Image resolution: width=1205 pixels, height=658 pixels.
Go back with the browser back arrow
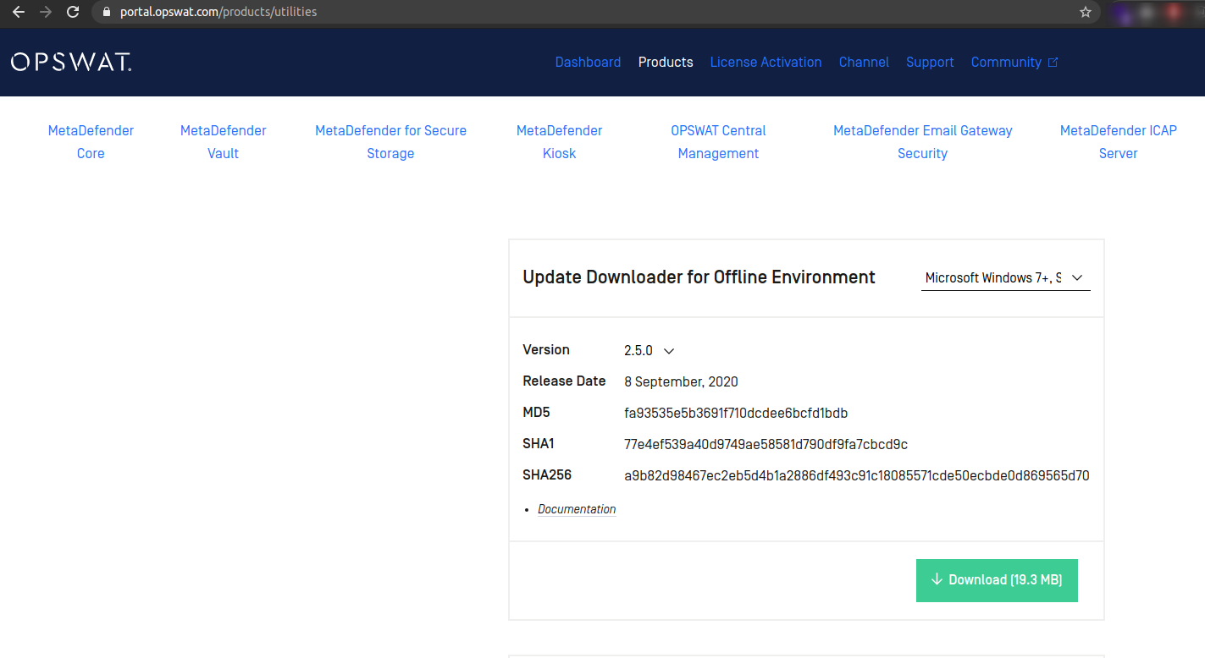[x=18, y=12]
